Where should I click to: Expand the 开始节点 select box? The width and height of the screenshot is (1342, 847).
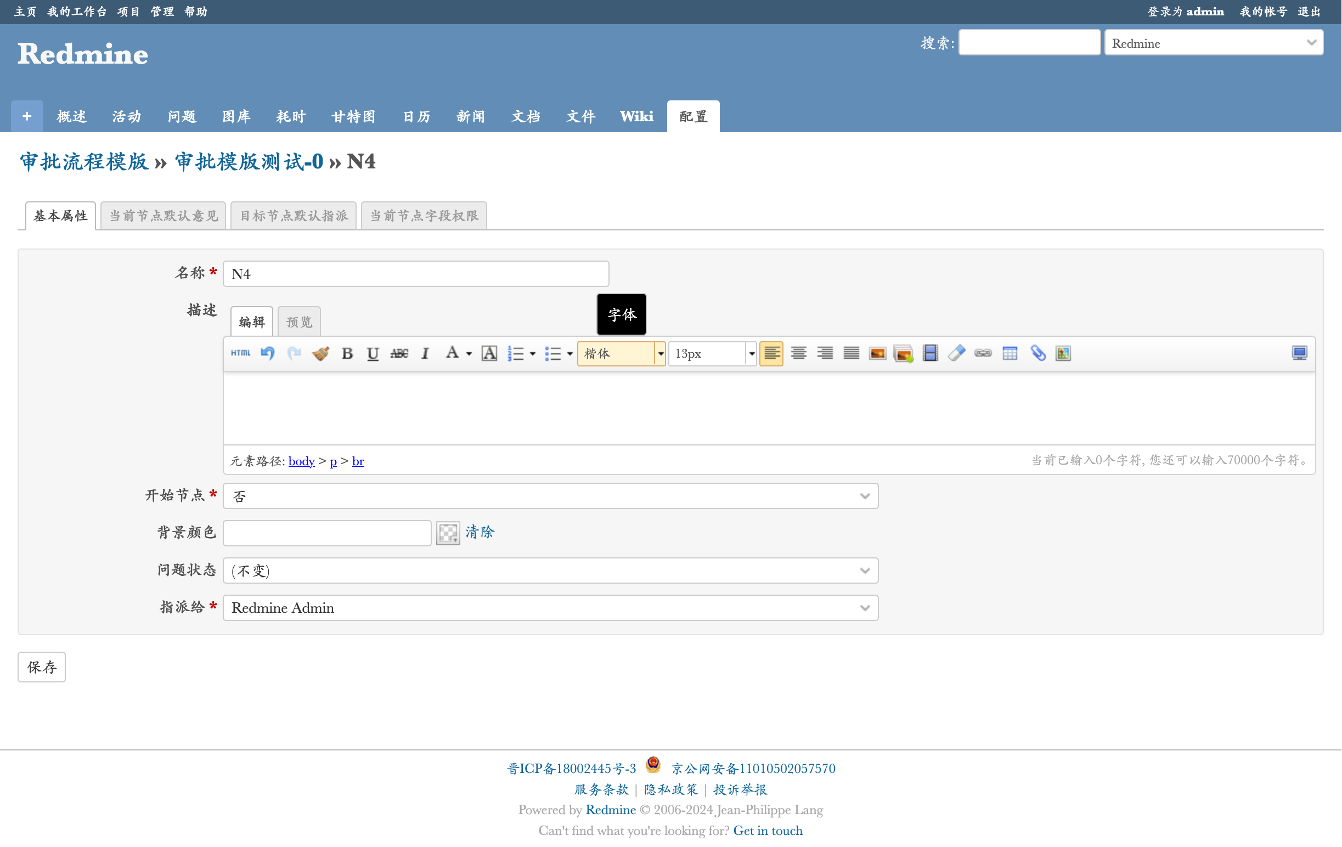550,496
